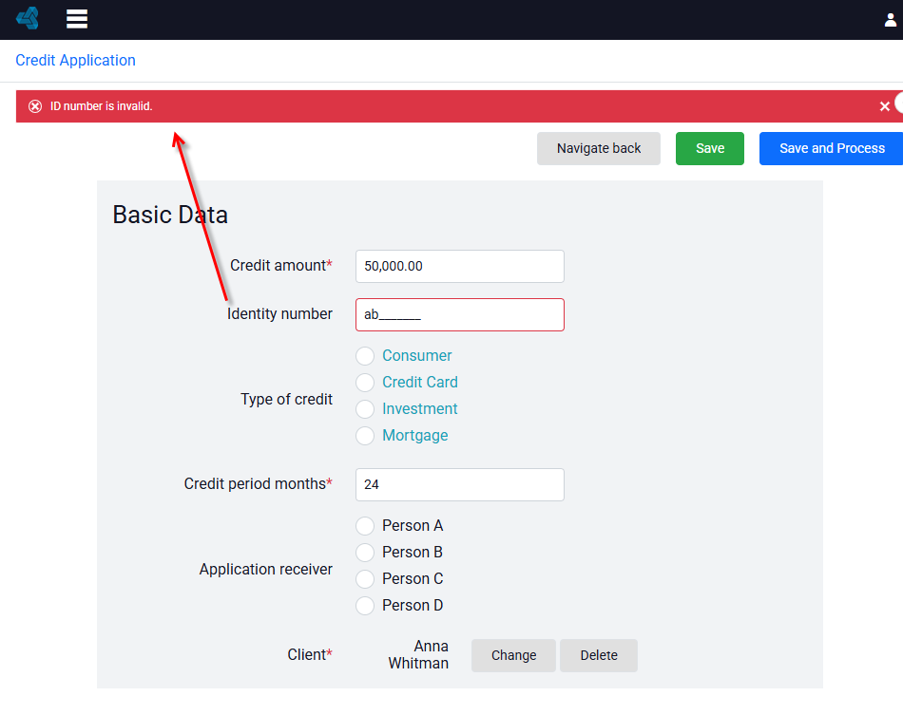Pick Person D as application receiver

365,605
